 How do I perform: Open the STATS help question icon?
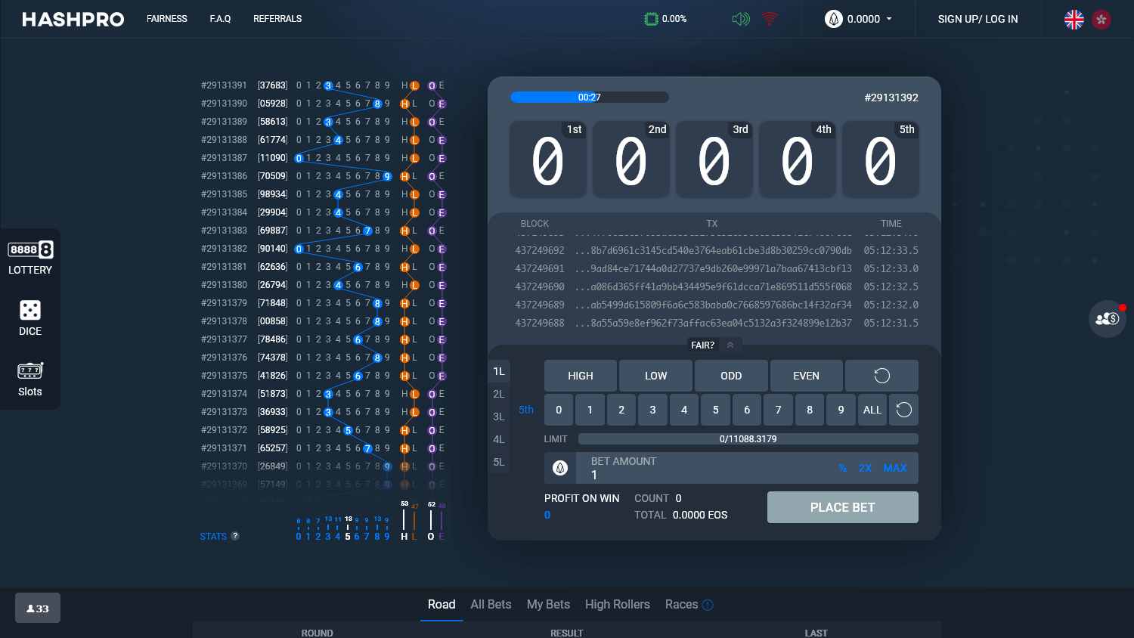[235, 536]
